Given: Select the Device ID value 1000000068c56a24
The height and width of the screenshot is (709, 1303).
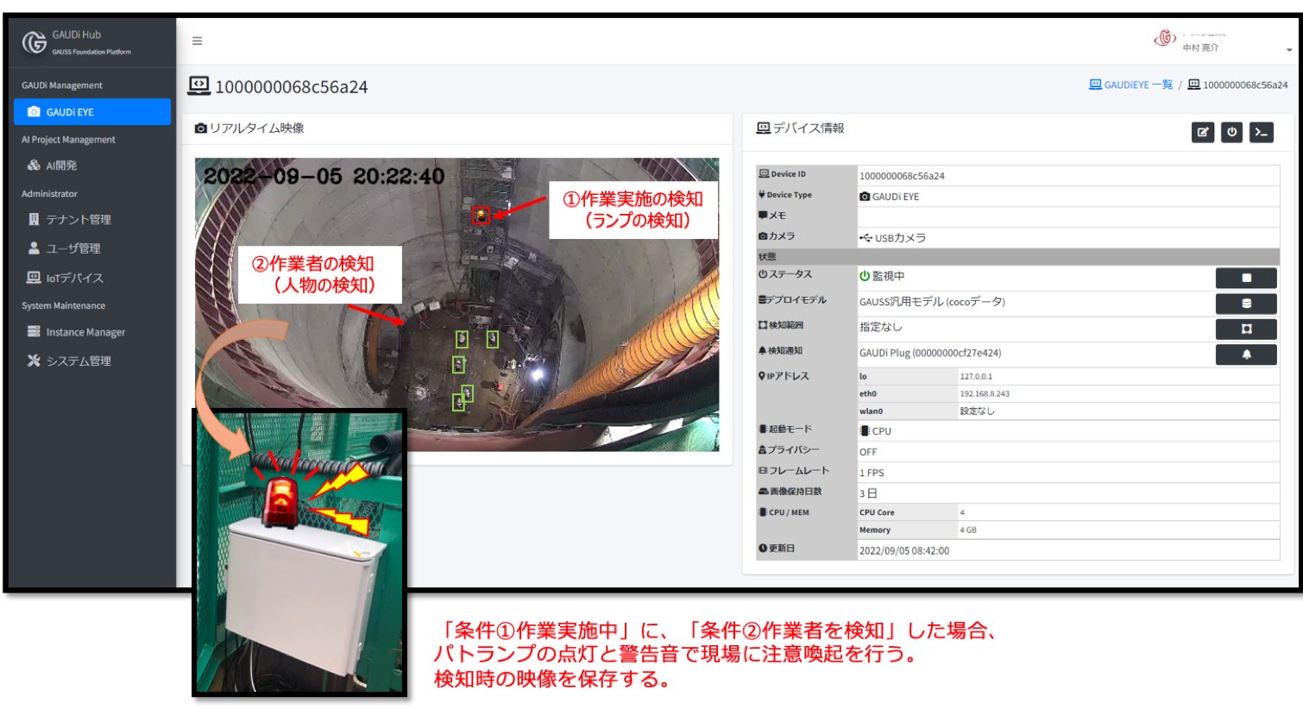Looking at the screenshot, I should pyautogui.click(x=902, y=176).
